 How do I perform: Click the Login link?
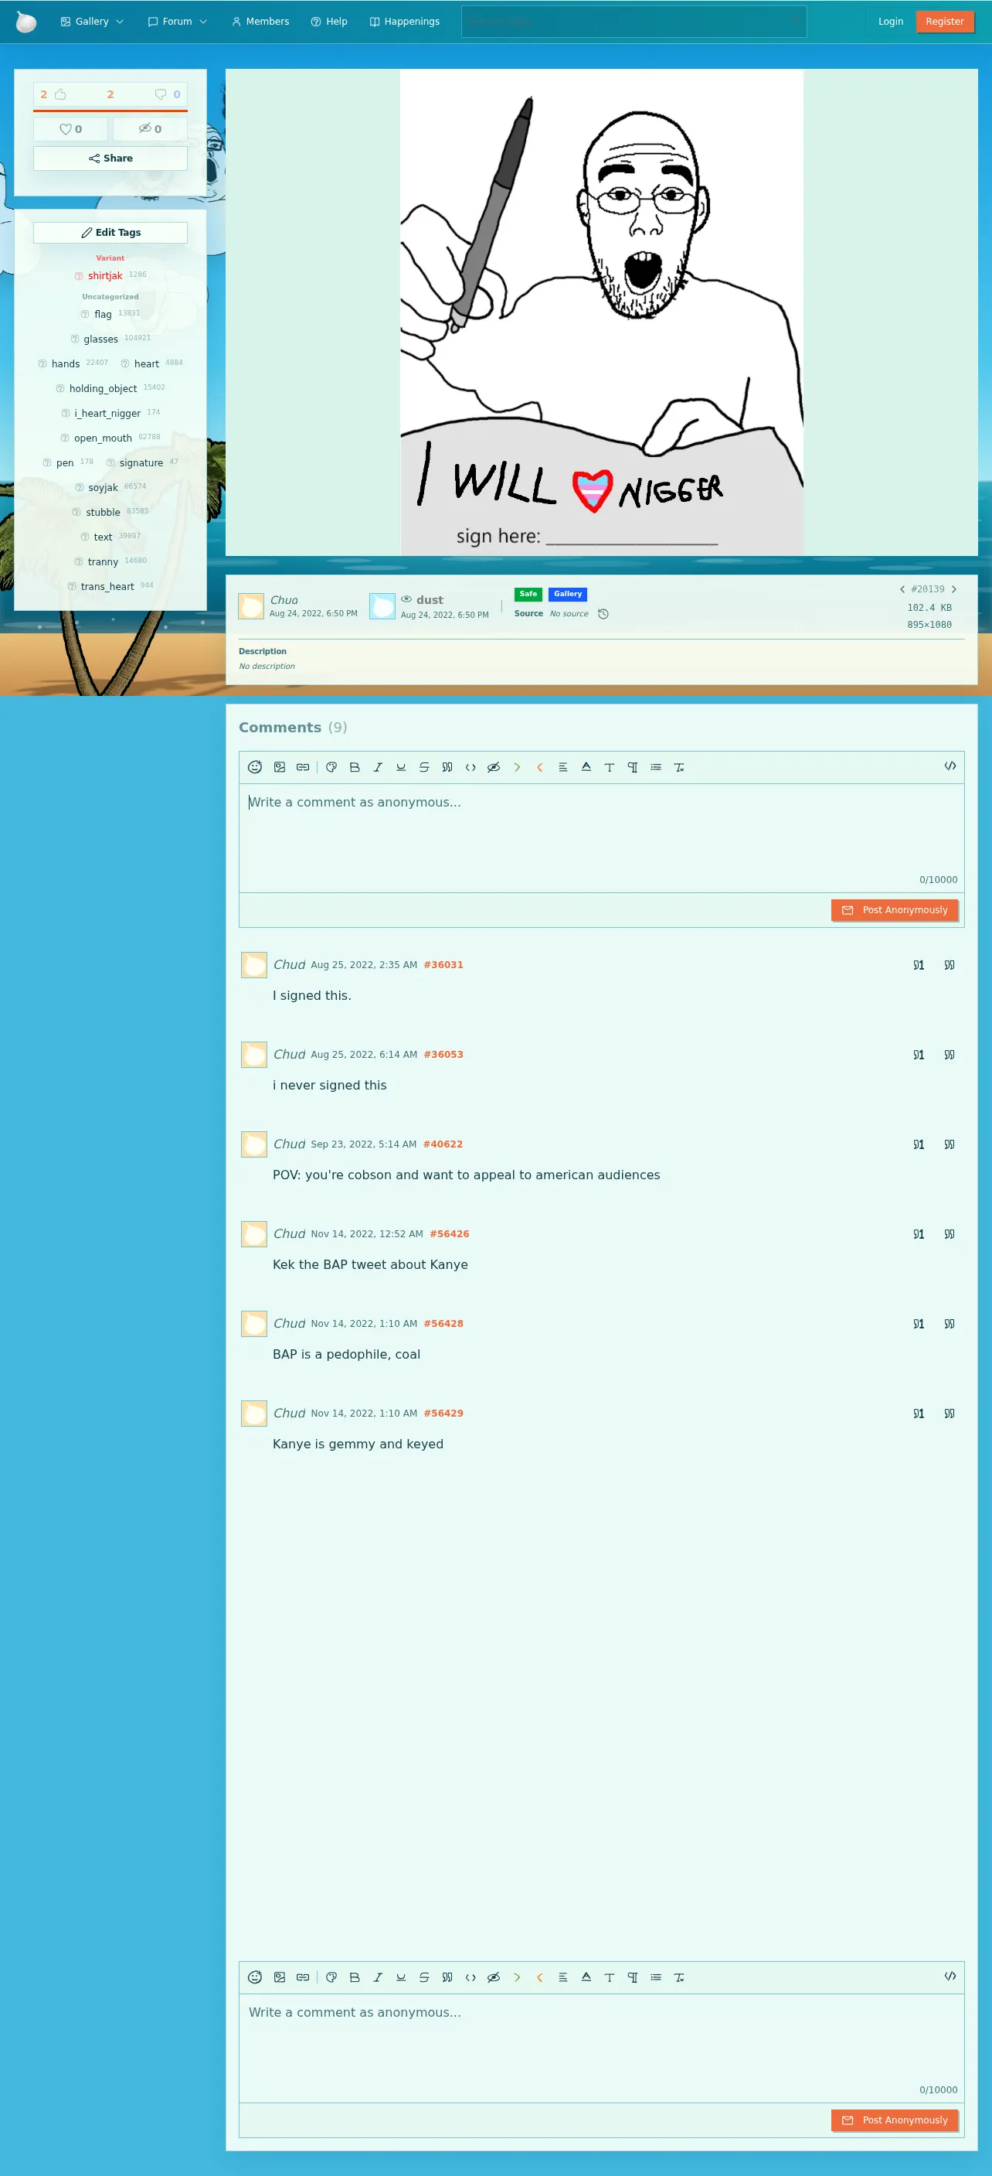coord(891,22)
